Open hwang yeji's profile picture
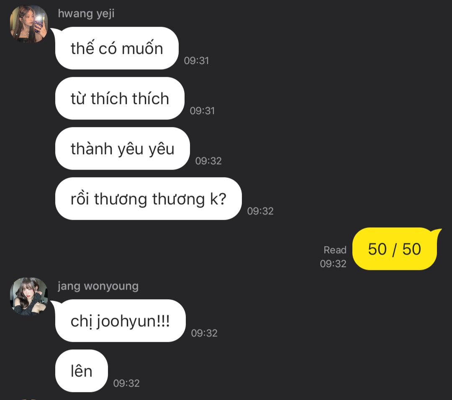 28,24
